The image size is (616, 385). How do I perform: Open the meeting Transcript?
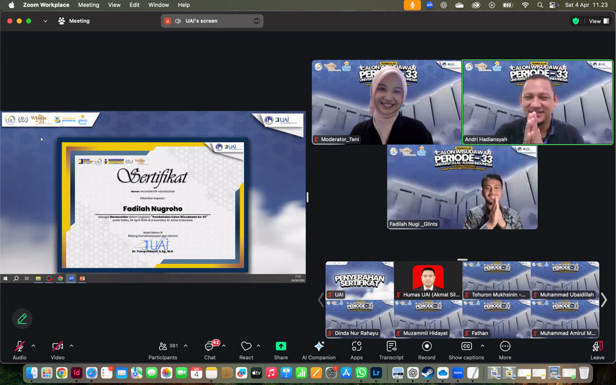(x=391, y=349)
